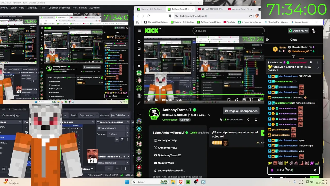Open OBS Paneles (D) menu
The height and width of the screenshot is (186, 330).
click(32, 8)
